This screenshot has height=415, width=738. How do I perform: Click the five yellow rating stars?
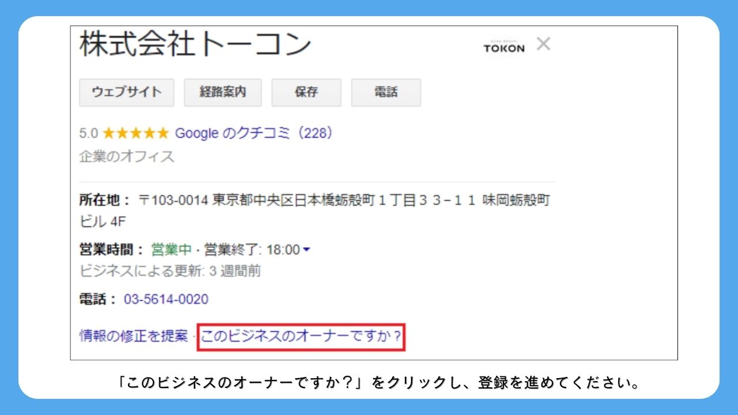click(135, 134)
